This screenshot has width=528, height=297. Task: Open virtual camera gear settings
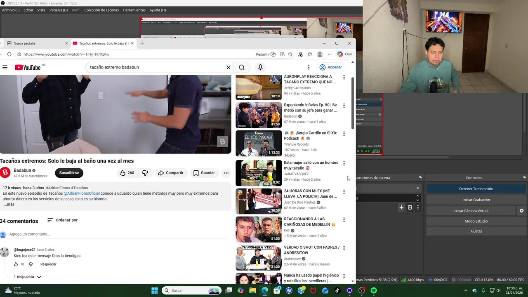(x=521, y=211)
